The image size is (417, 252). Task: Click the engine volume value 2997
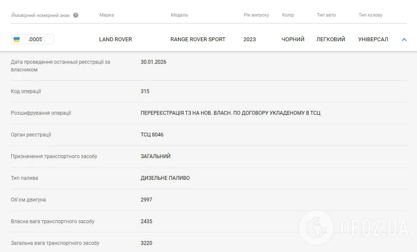[147, 200]
